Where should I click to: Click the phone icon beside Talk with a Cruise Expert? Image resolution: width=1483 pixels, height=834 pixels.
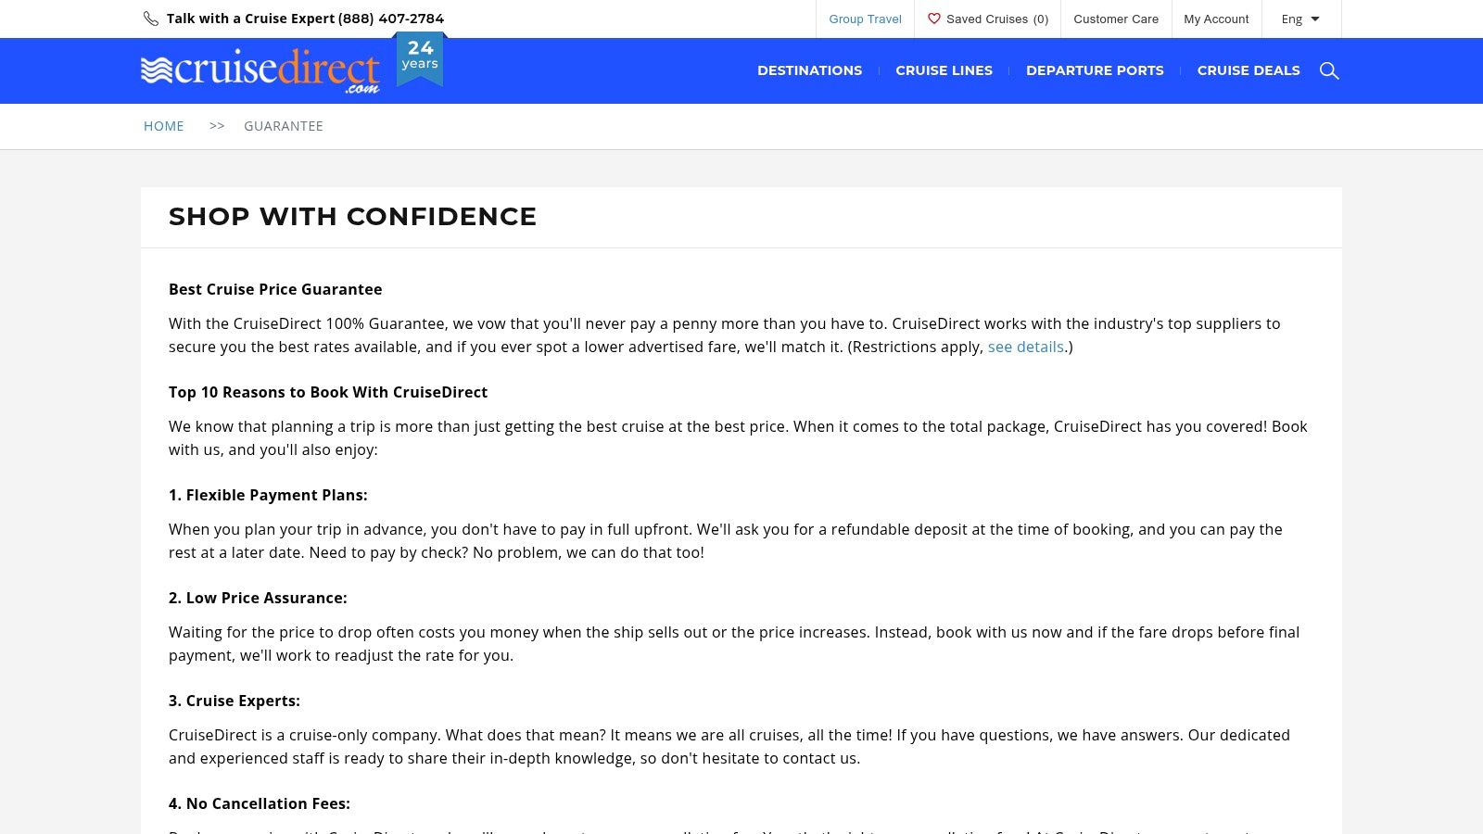pos(151,19)
